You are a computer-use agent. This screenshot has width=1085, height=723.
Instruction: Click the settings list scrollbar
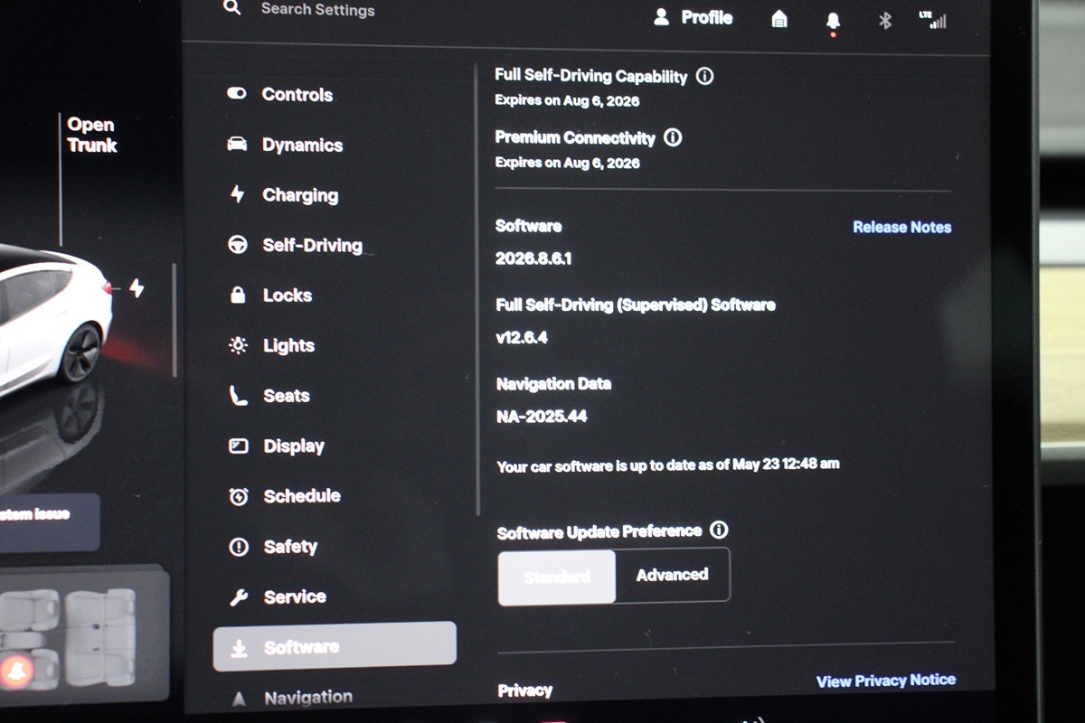(476, 289)
